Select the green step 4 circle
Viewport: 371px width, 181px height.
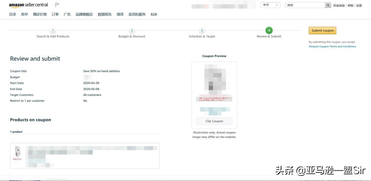[x=269, y=31]
